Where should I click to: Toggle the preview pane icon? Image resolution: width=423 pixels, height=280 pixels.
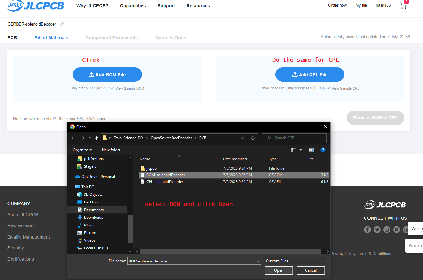tap(311, 150)
